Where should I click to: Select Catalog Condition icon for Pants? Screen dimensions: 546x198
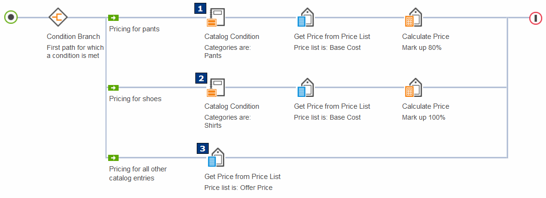click(x=215, y=18)
